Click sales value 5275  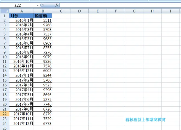click(43, 100)
